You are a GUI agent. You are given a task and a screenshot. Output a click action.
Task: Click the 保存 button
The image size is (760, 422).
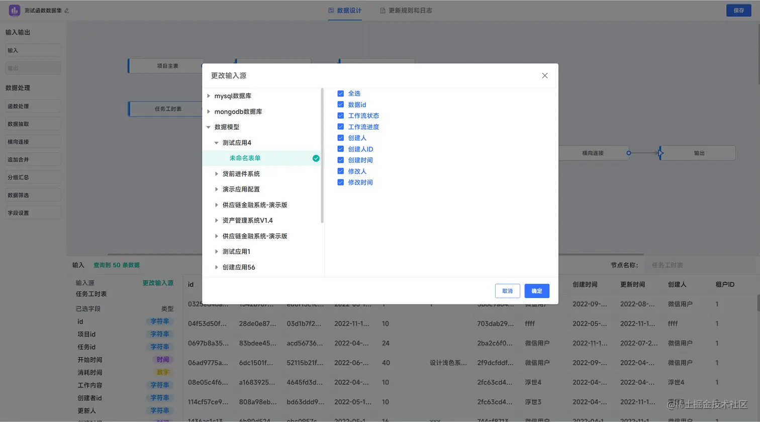coord(738,10)
